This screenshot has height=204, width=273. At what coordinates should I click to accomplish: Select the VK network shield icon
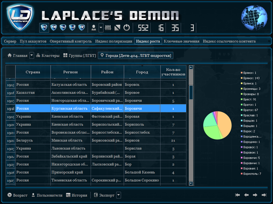pyautogui.click(x=44, y=28)
